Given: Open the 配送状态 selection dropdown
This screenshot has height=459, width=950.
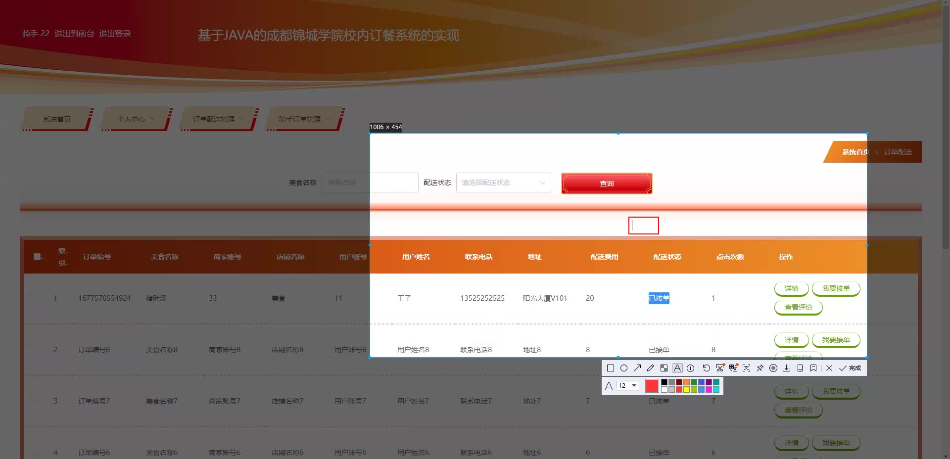Looking at the screenshot, I should (x=503, y=183).
